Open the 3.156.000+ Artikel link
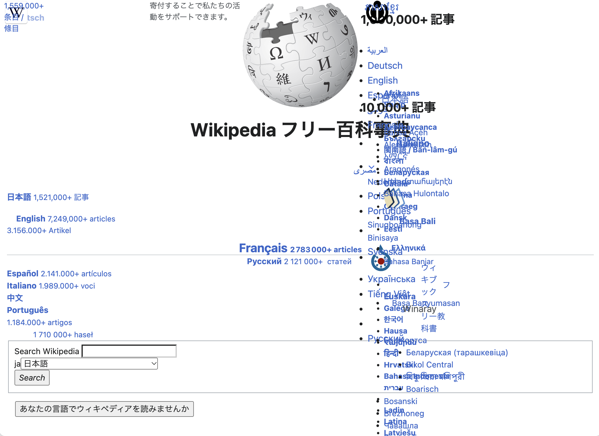Screen dimensions: 599x436 point(39,230)
